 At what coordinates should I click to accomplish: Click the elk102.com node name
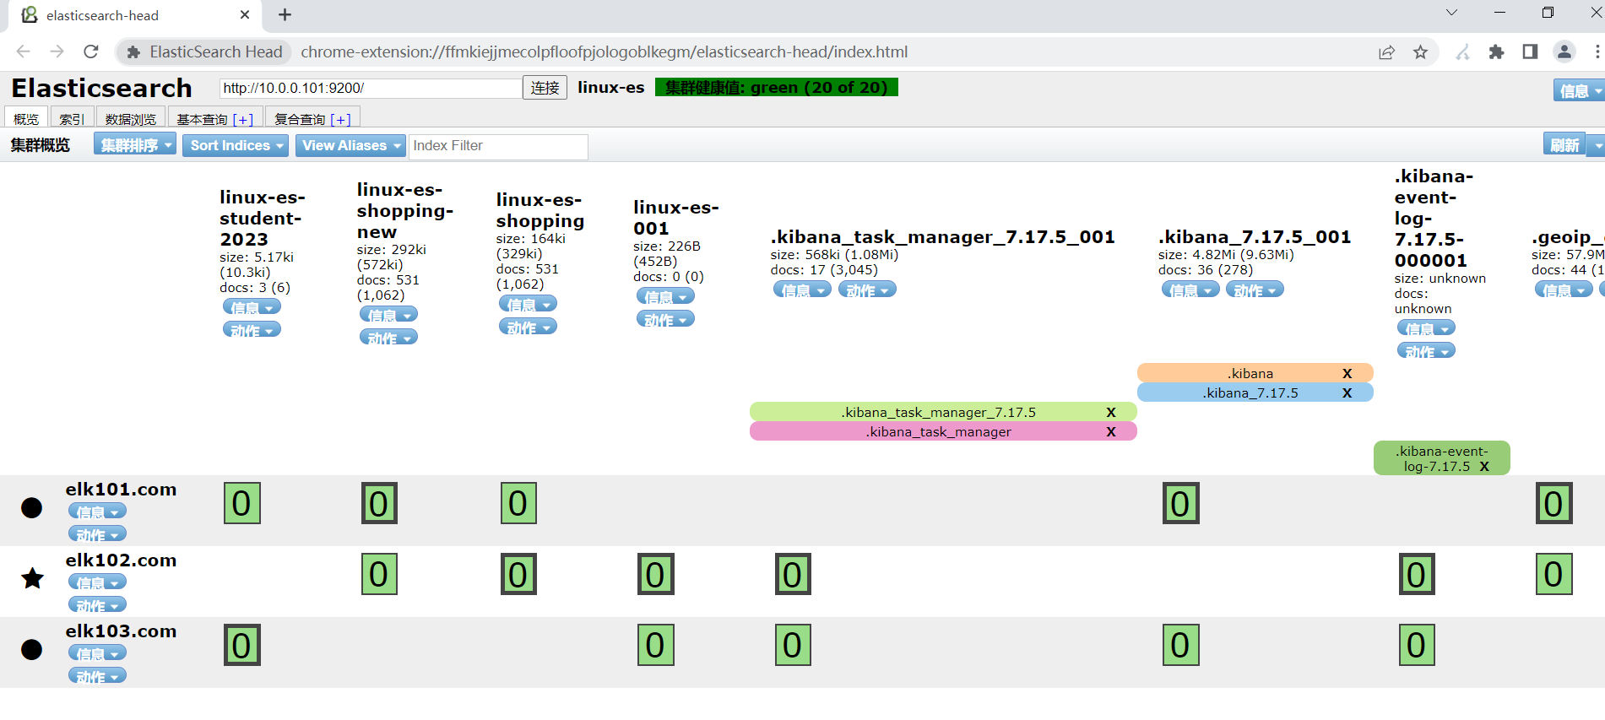[x=122, y=560]
